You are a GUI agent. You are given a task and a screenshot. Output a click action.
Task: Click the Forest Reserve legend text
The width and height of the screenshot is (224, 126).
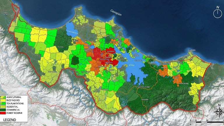[x=15, y=113]
